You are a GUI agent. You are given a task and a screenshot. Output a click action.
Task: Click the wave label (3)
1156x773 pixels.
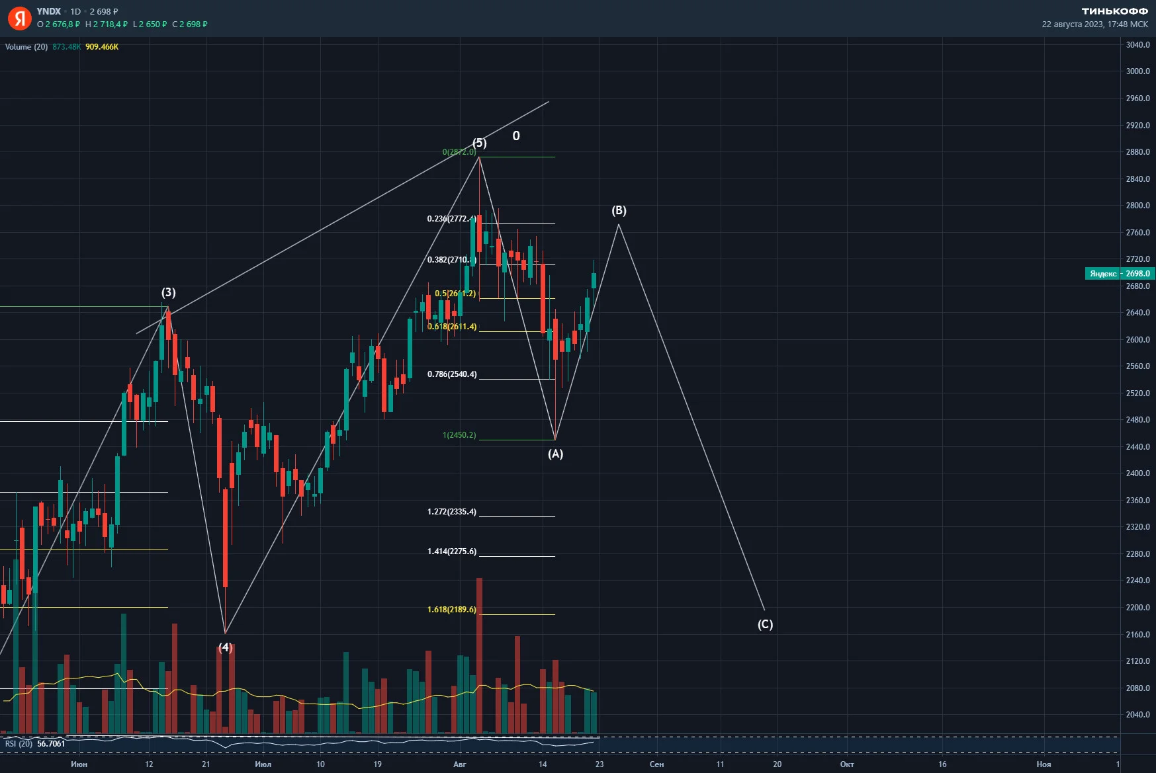169,292
